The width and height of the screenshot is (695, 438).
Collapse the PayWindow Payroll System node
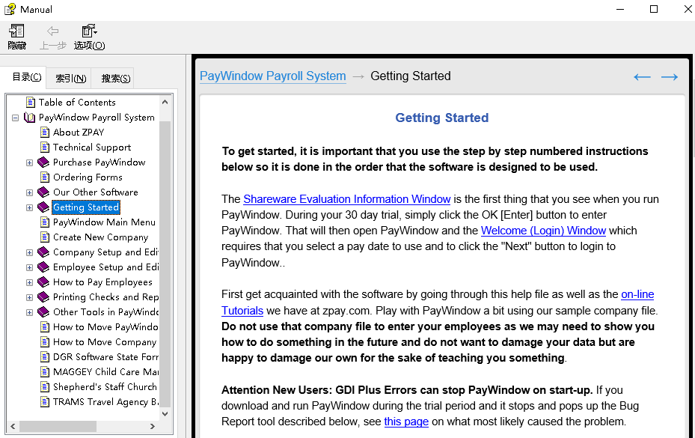coord(16,118)
